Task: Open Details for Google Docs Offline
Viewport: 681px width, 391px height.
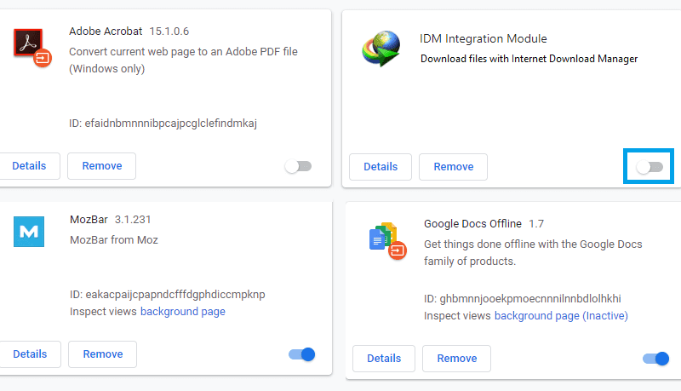Action: (384, 359)
